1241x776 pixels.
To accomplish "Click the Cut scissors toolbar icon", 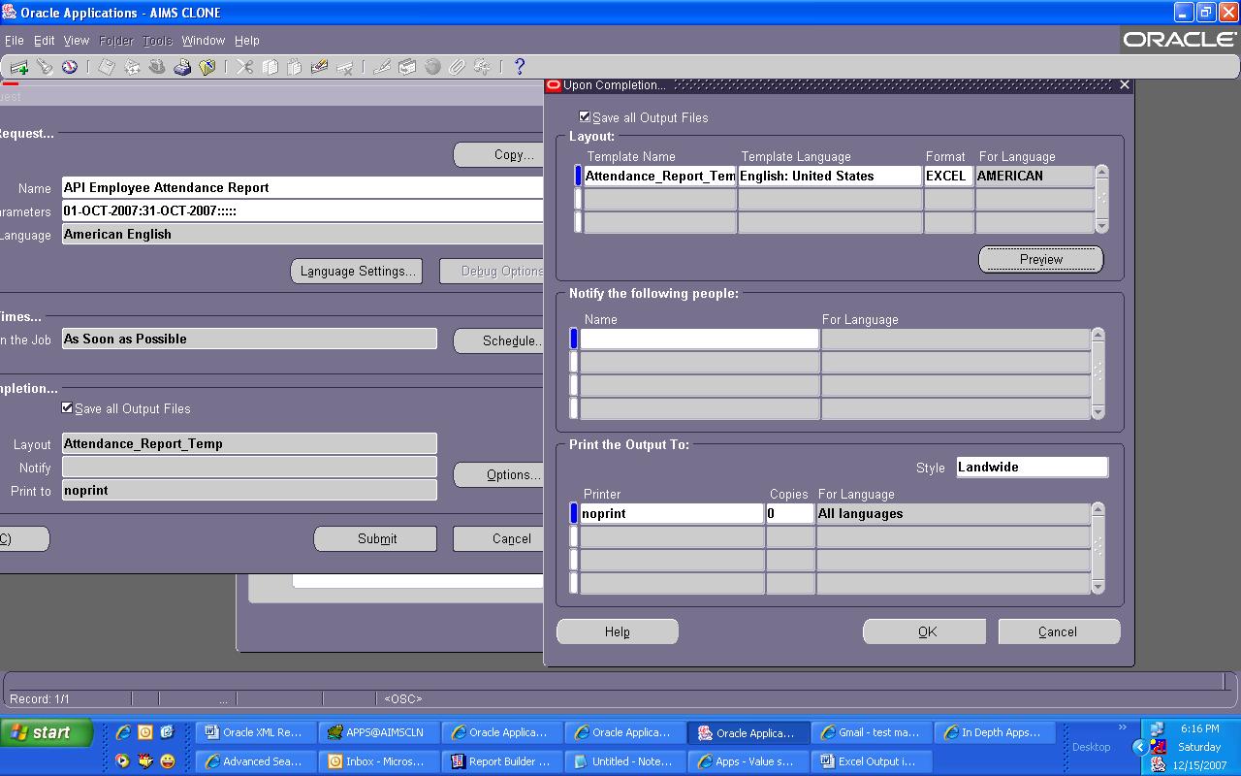I will tap(244, 67).
